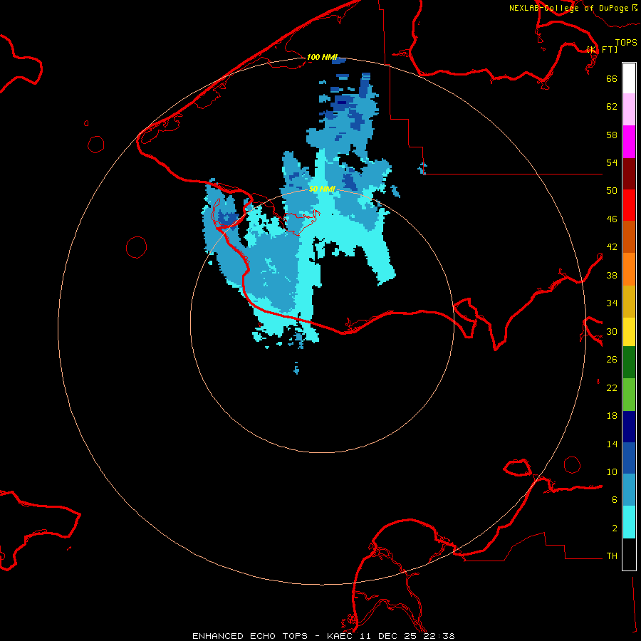Click the navy blue legend swatch
641x641 pixels.
click(x=629, y=427)
